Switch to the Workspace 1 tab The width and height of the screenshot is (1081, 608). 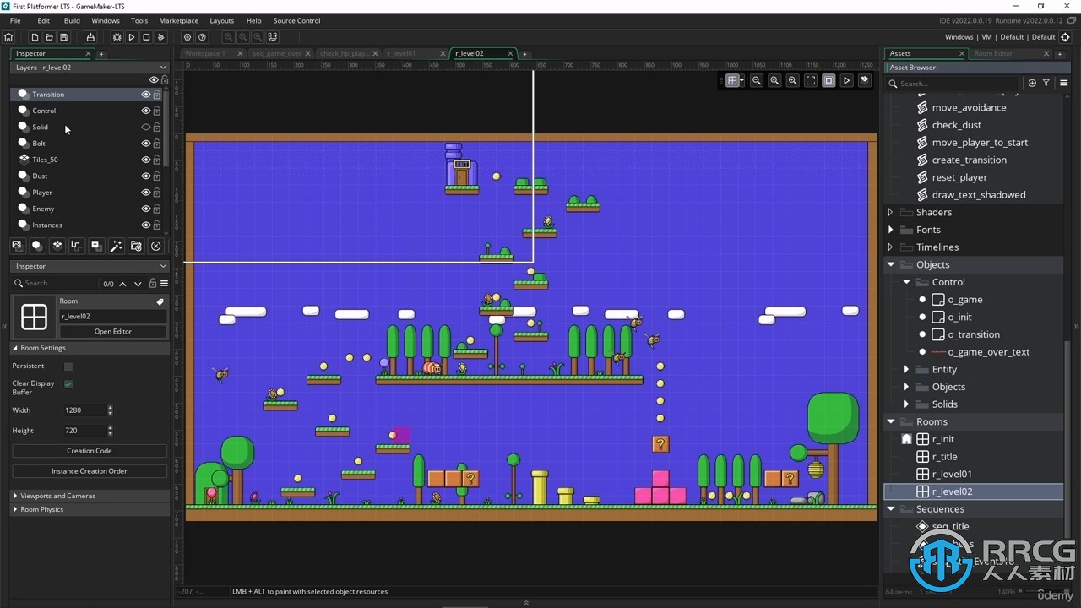pyautogui.click(x=205, y=53)
